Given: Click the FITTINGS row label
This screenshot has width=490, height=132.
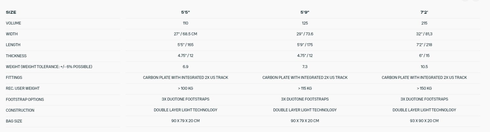Looking at the screenshot, I should tap(14, 78).
